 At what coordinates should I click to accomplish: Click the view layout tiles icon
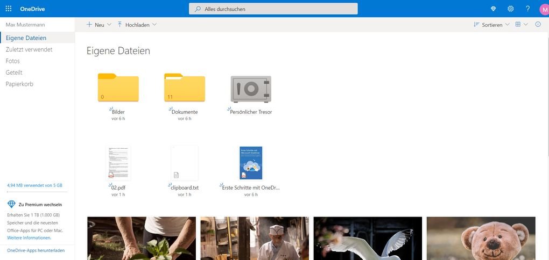[518, 25]
